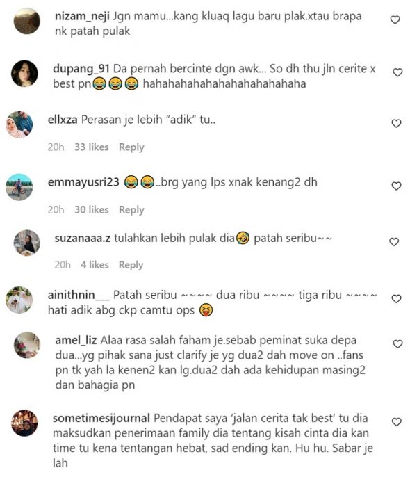This screenshot has width=410, height=477.
Task: Like amel_liz's comment with the heart
Action: coord(397,344)
